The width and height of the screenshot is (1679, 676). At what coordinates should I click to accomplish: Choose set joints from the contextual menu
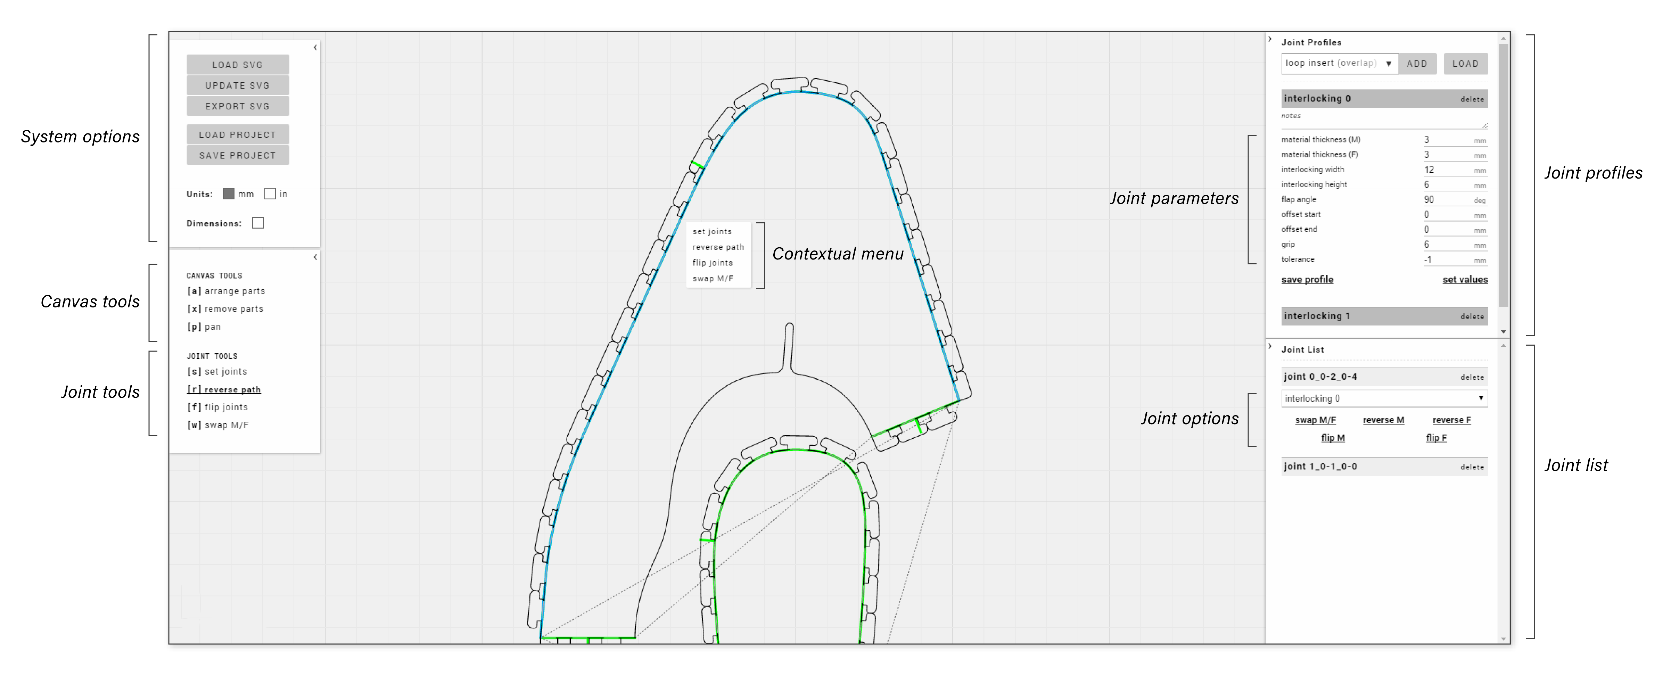click(x=712, y=231)
